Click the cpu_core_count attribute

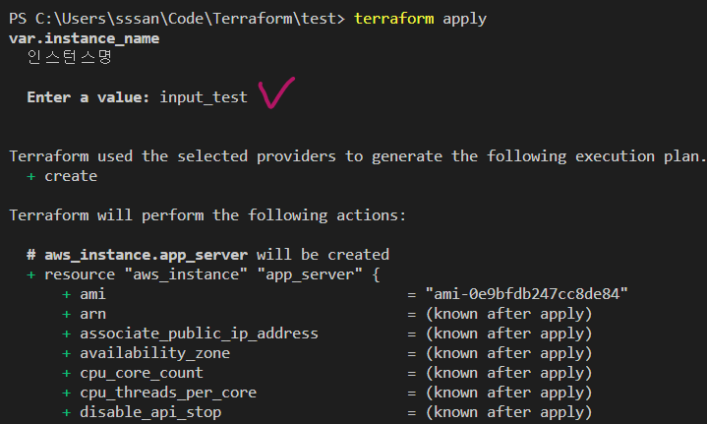(x=142, y=373)
